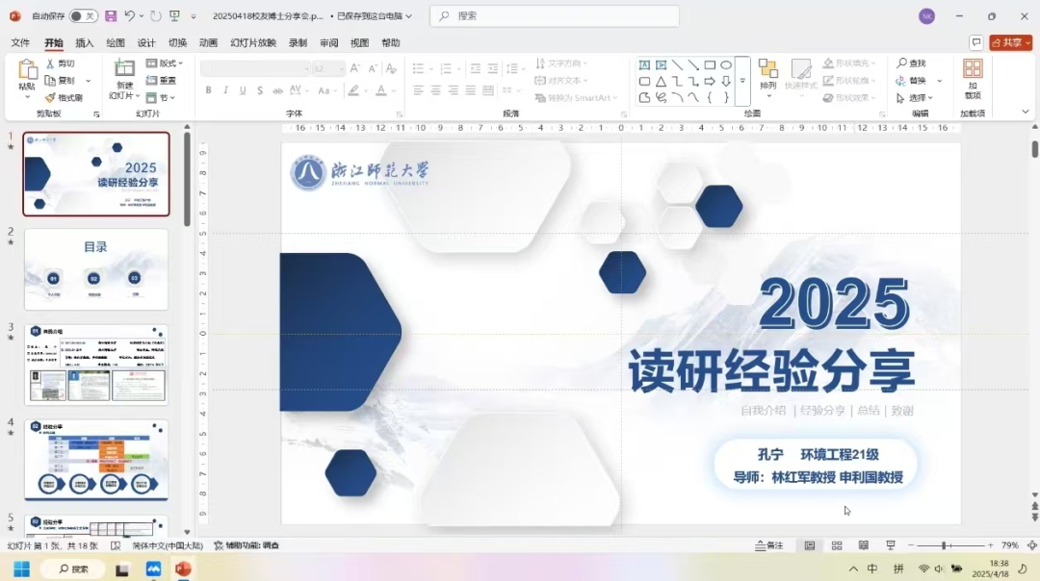1040x581 pixels.
Task: Open the 版式 layout dropdown
Action: pyautogui.click(x=164, y=63)
